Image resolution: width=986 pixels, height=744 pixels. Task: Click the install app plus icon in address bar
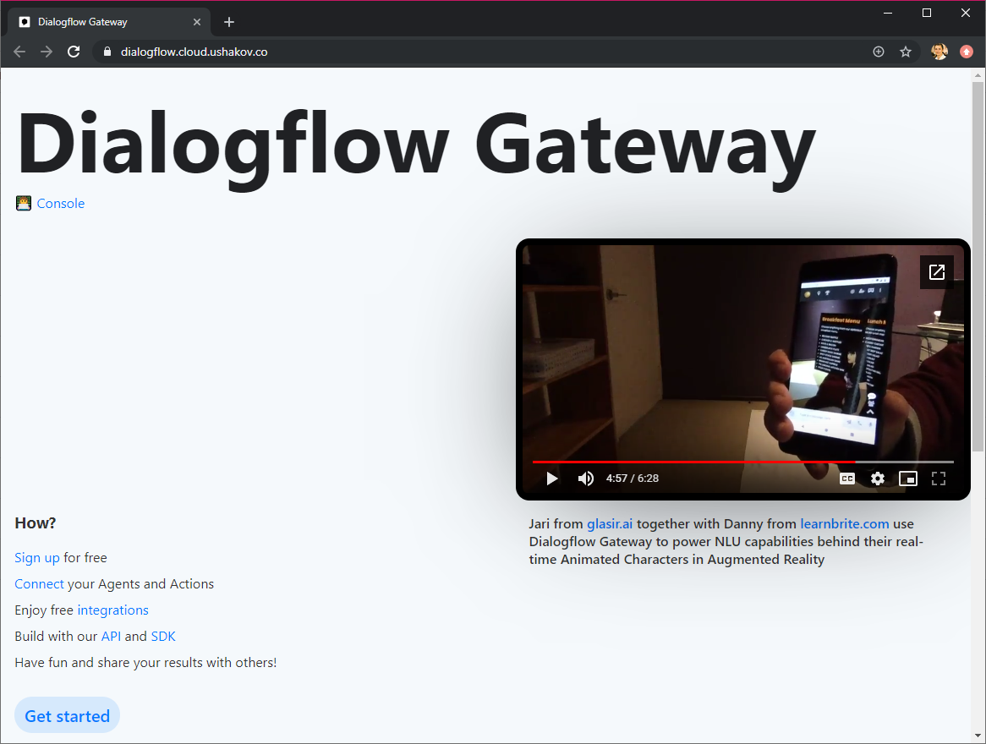[x=879, y=52]
